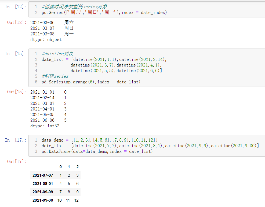Screen dimensions: 265x207
Task: Click line number 6 in cell 15
Action: point(36,82)
